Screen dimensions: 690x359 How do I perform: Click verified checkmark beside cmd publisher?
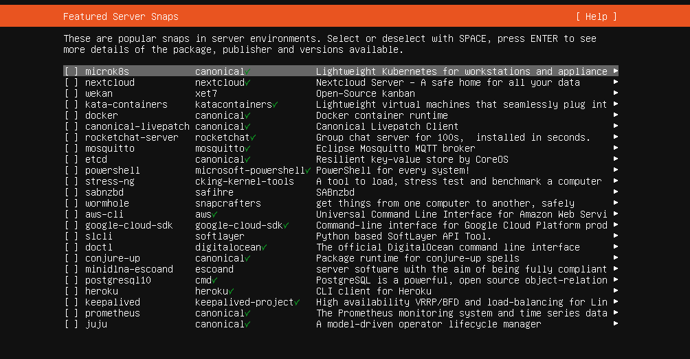point(214,280)
